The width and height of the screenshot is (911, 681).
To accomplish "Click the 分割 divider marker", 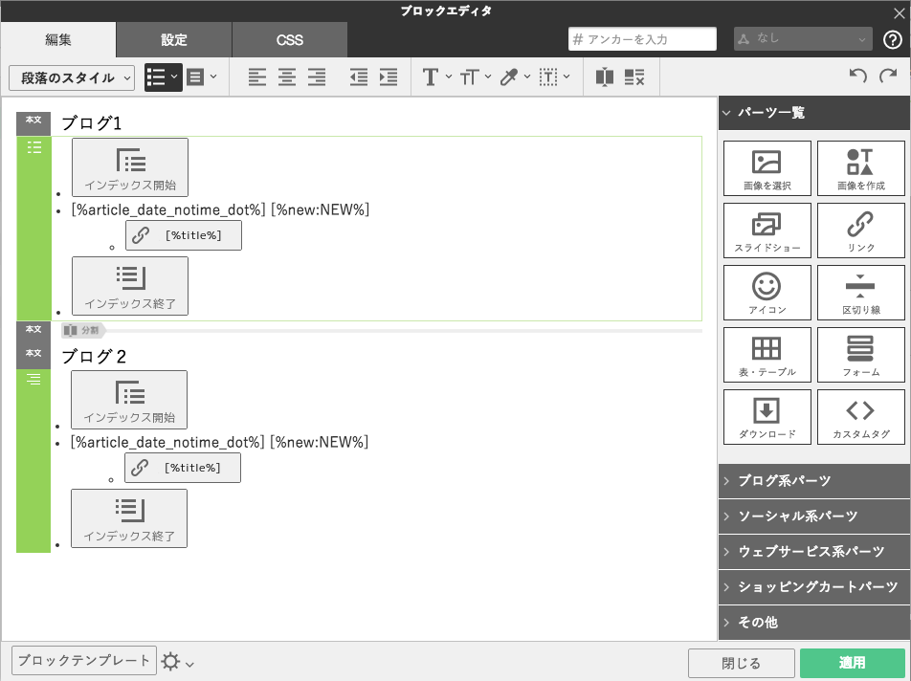I will click(x=83, y=330).
